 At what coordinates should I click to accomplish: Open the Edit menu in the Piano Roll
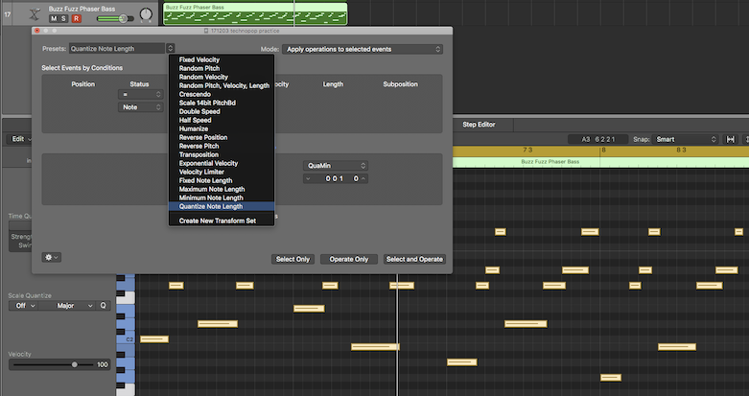(19, 139)
